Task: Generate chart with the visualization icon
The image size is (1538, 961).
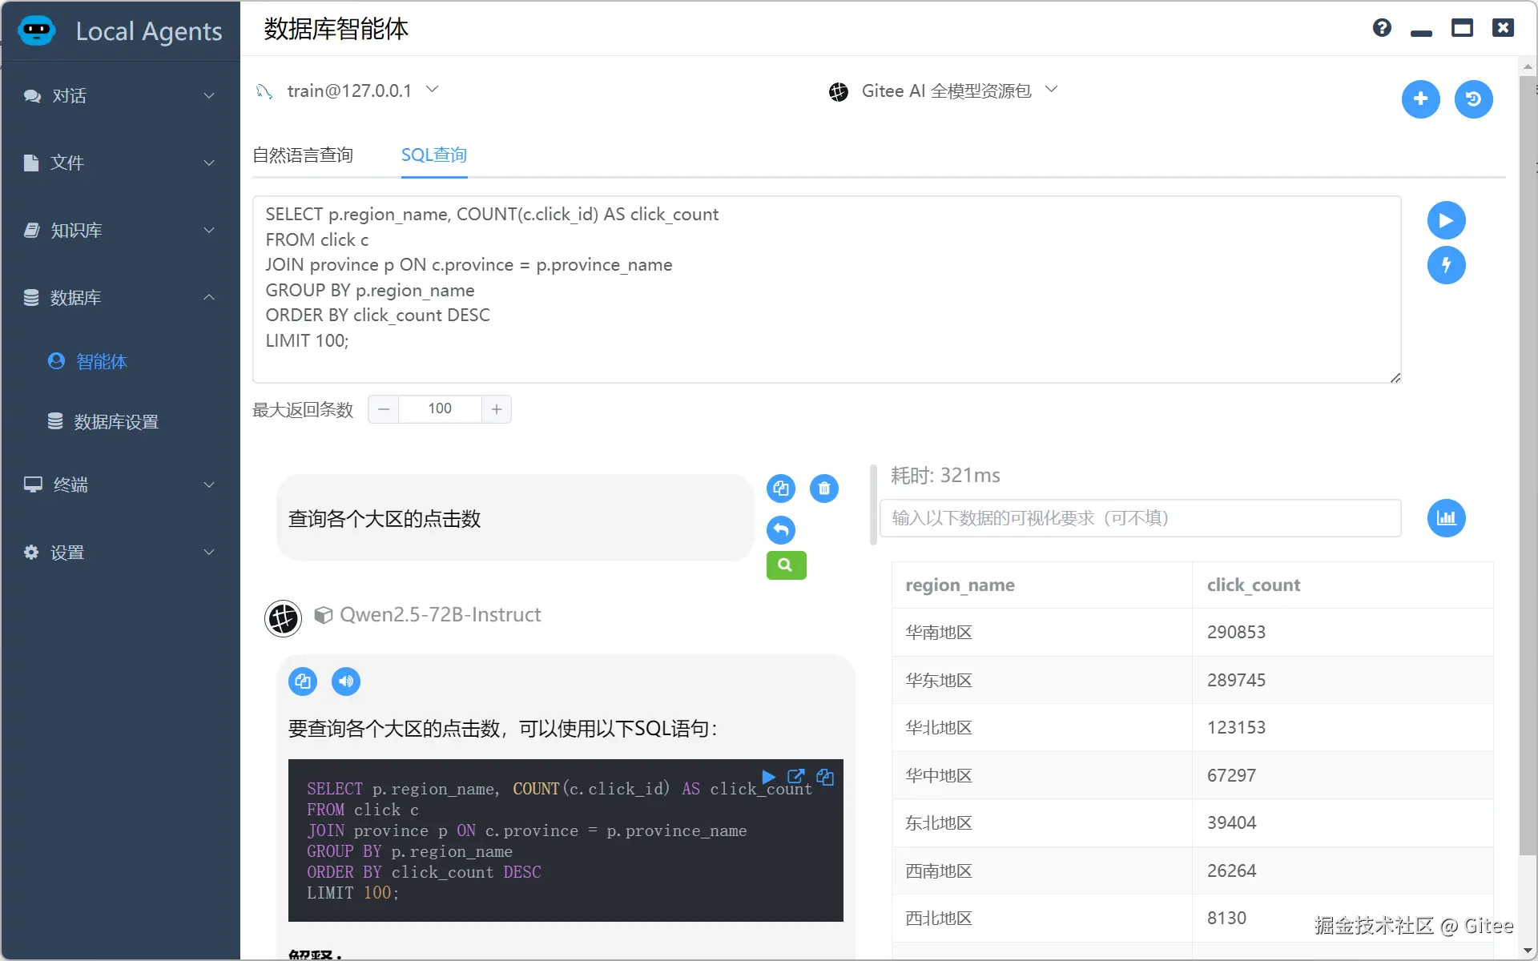Action: (x=1446, y=518)
